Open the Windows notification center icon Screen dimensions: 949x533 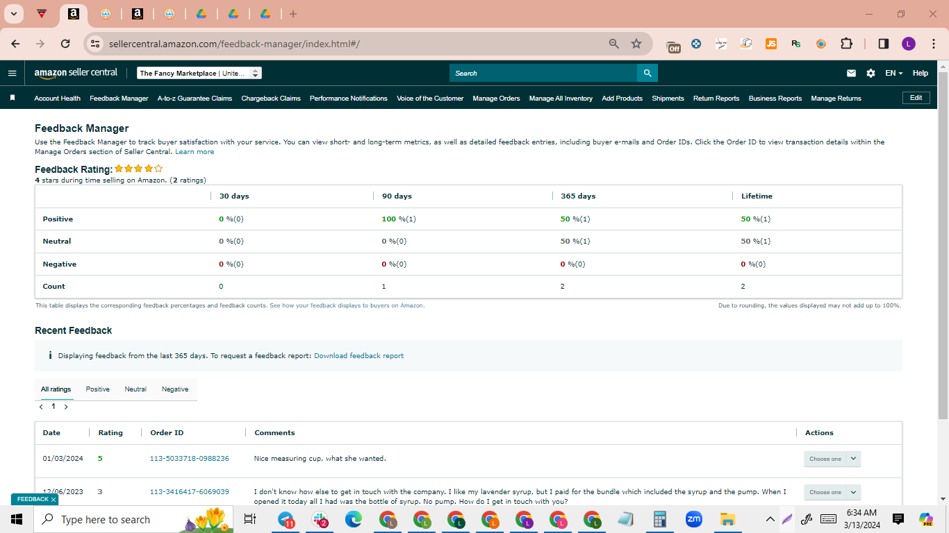click(898, 519)
